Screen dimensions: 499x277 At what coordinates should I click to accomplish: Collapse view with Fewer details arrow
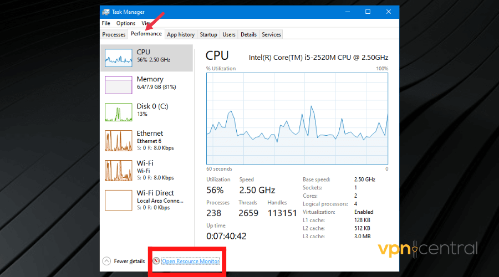106,261
